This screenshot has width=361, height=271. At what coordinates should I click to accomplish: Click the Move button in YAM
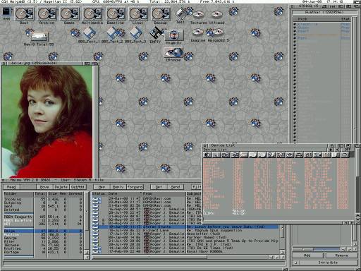pyautogui.click(x=44, y=187)
